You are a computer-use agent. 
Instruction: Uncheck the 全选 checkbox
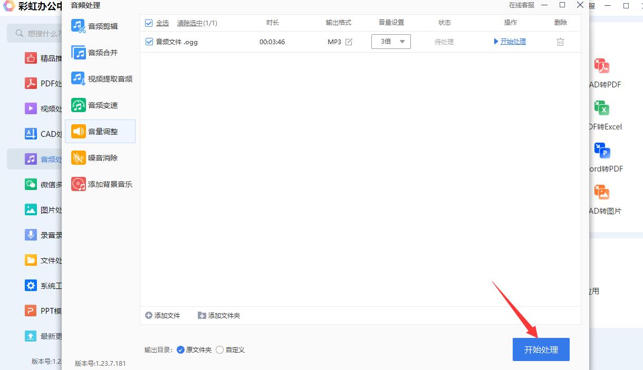click(x=148, y=23)
